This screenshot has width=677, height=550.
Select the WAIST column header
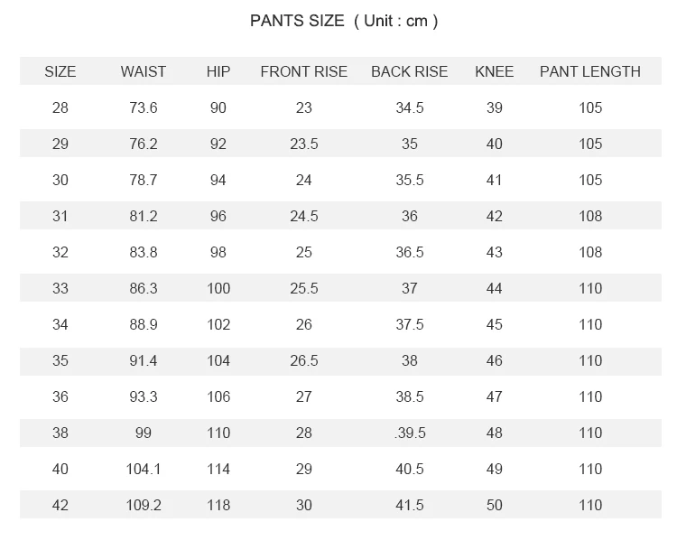[144, 71]
